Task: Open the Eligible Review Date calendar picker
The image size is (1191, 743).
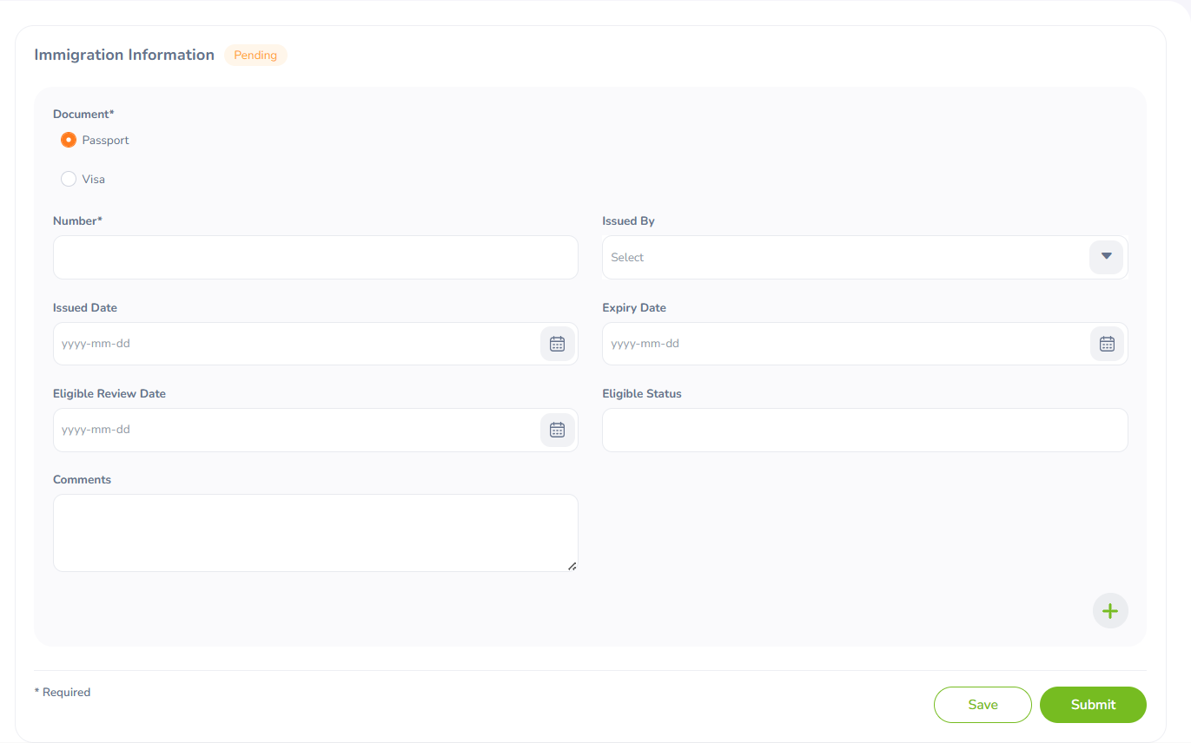Action: (x=557, y=430)
